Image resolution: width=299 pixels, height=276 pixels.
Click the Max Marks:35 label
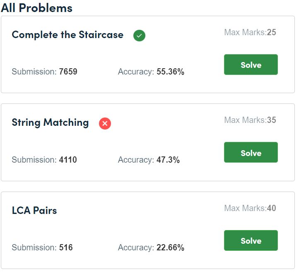[x=250, y=120]
